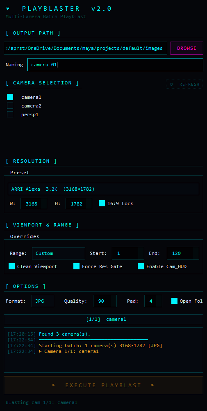
Task: Toggle the Open Folder checkbox
Action: pos(174,301)
